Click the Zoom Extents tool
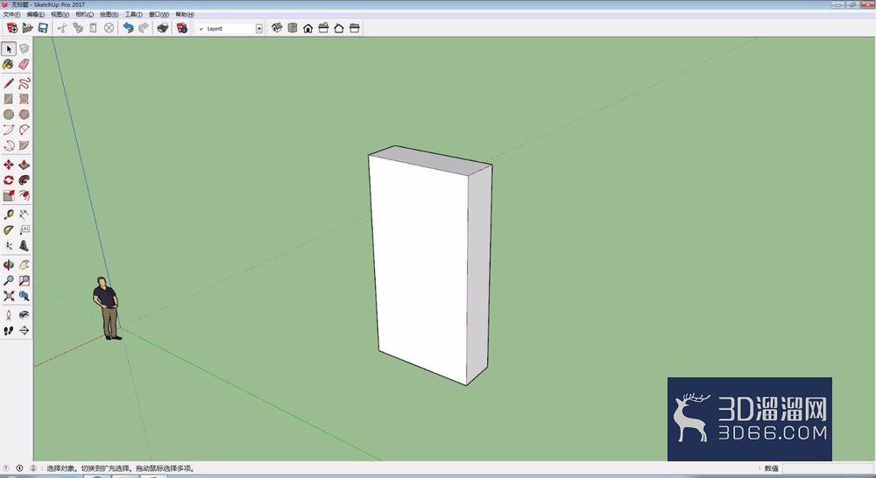876x478 pixels. click(9, 296)
